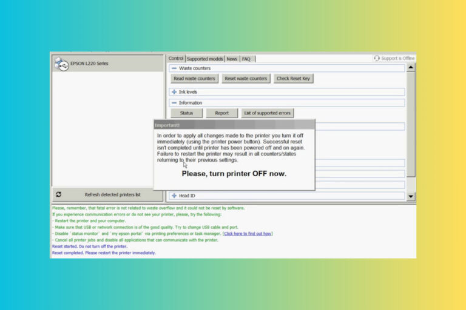Click the Read waste counters button
The height and width of the screenshot is (310, 466).
pos(194,78)
